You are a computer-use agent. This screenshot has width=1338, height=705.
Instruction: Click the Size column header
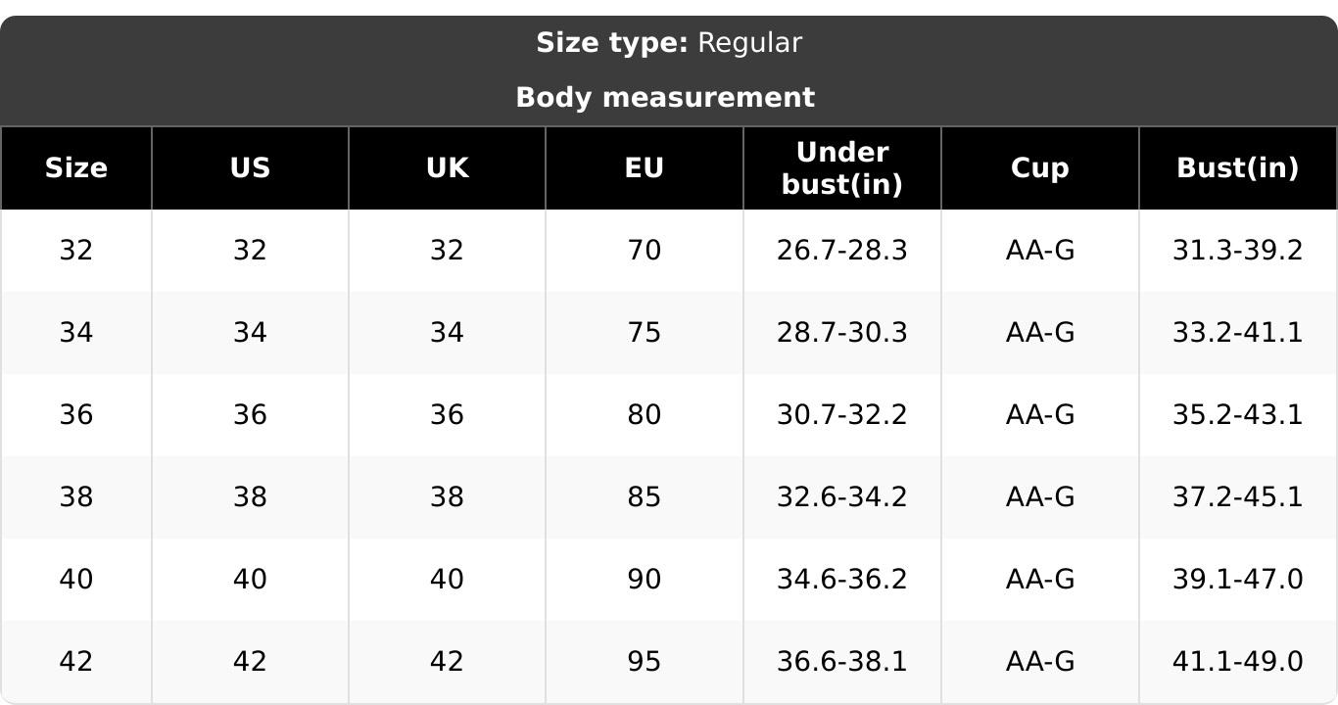point(76,168)
